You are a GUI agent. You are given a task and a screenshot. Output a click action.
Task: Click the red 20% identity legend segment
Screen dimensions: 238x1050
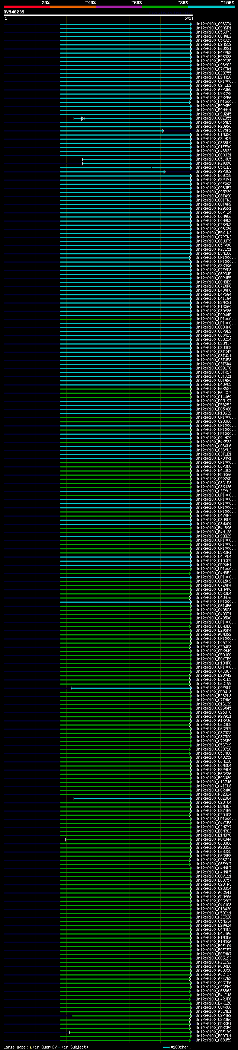click(26, 7)
